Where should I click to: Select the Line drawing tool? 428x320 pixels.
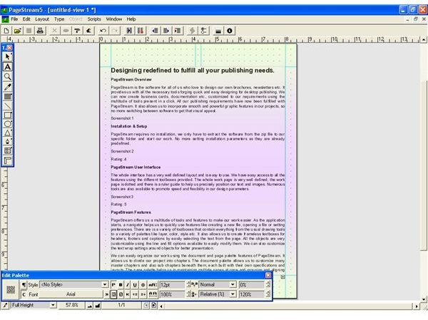8,106
